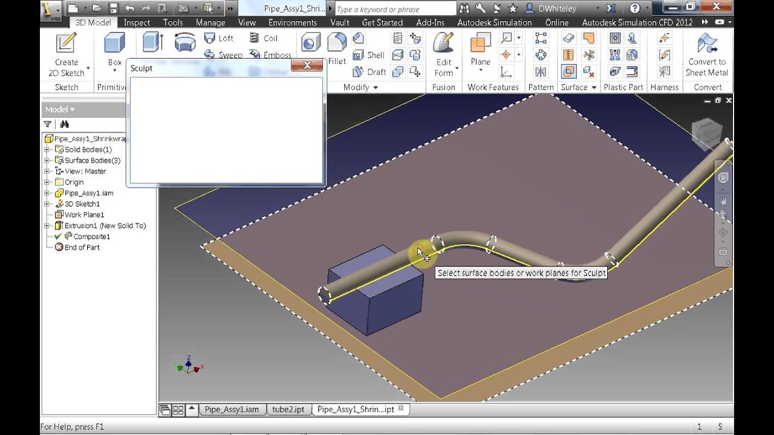Activate the Loft tool
Image resolution: width=774 pixels, height=435 pixels.
point(218,38)
